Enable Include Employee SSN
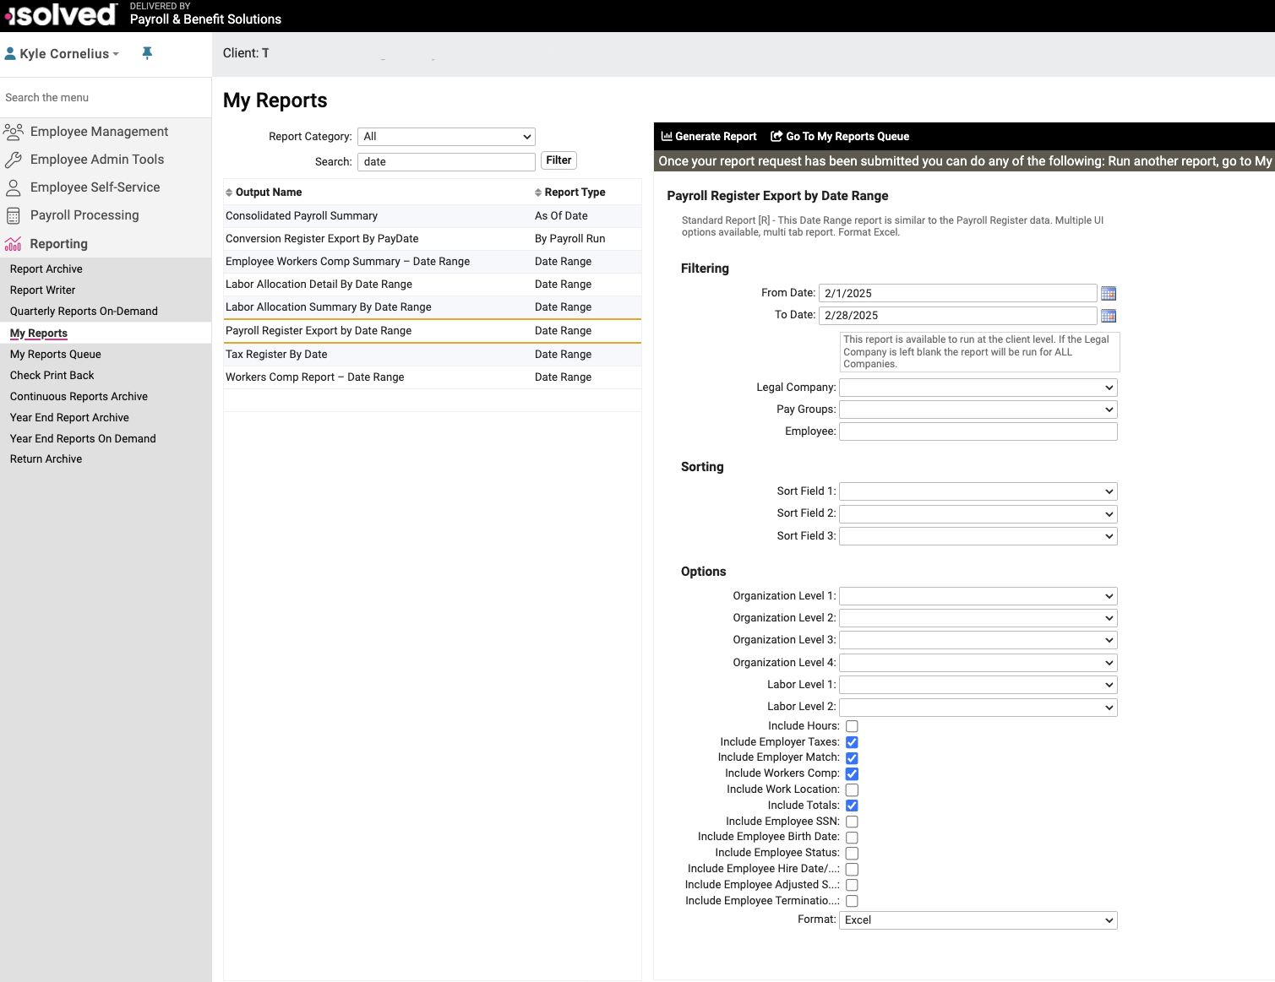The width and height of the screenshot is (1275, 982). (x=852, y=821)
